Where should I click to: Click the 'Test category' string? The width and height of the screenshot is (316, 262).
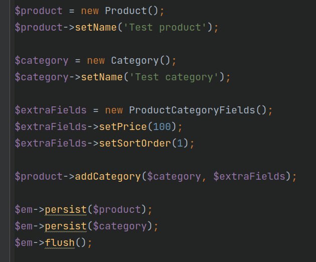[174, 77]
